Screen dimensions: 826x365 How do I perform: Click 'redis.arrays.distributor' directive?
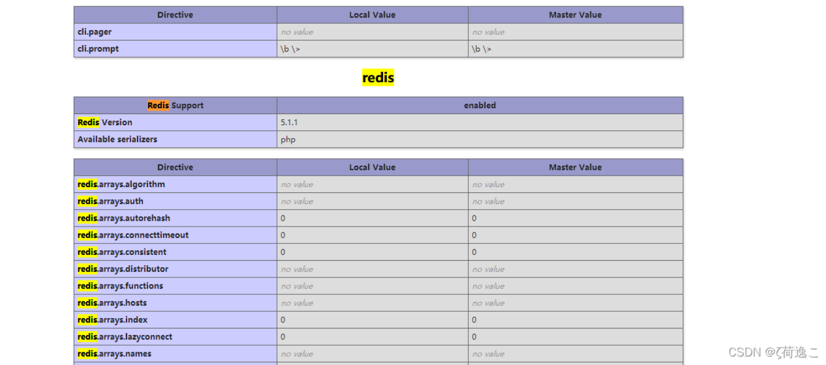click(175, 269)
